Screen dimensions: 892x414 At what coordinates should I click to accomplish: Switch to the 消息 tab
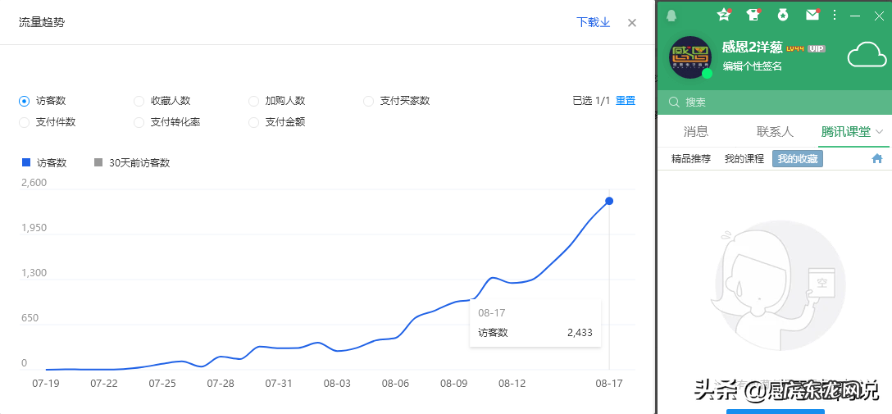696,132
